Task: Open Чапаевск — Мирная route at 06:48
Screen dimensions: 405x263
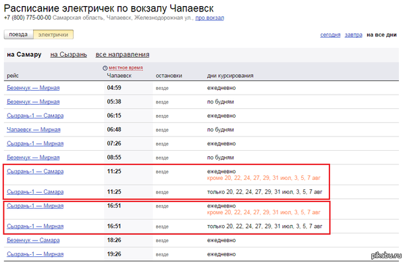Action: pyautogui.click(x=34, y=130)
